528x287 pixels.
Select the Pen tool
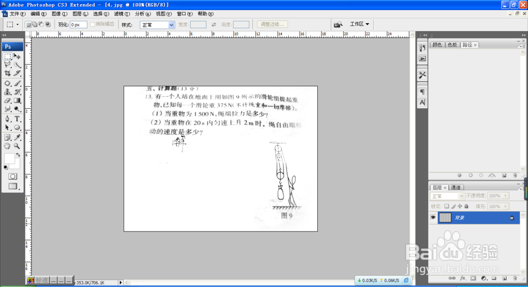(7, 119)
